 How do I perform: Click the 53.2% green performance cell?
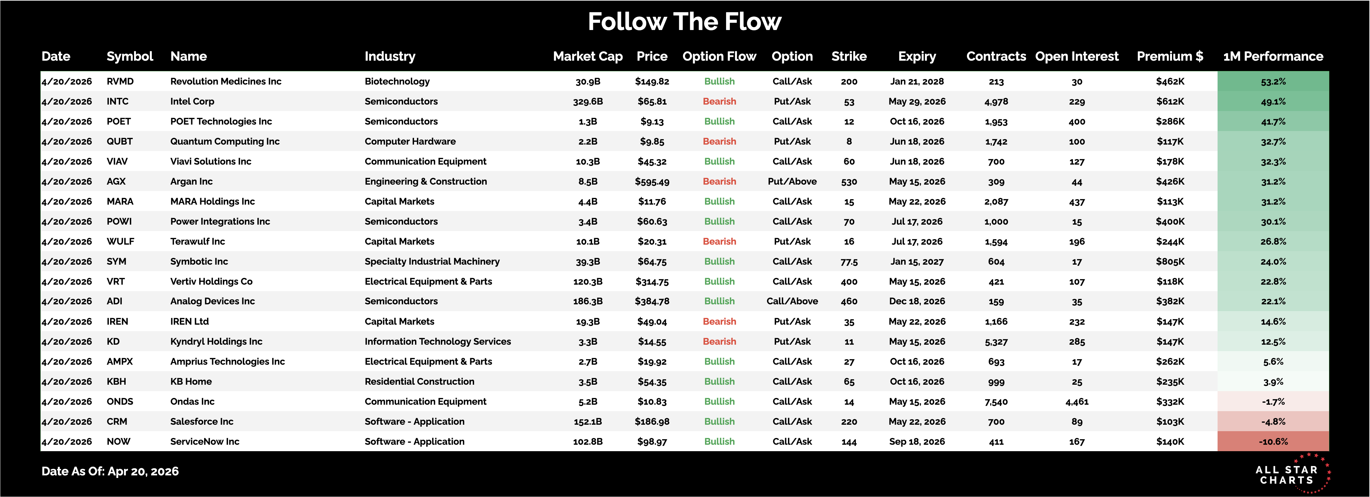click(1273, 81)
